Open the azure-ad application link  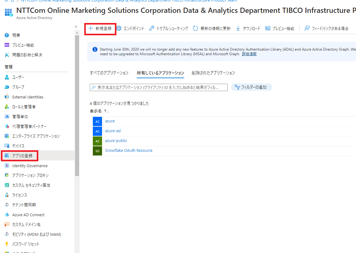tap(113, 131)
